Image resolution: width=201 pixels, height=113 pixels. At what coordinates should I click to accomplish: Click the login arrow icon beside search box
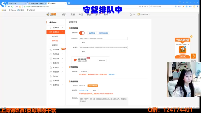pyautogui.click(x=176, y=7)
